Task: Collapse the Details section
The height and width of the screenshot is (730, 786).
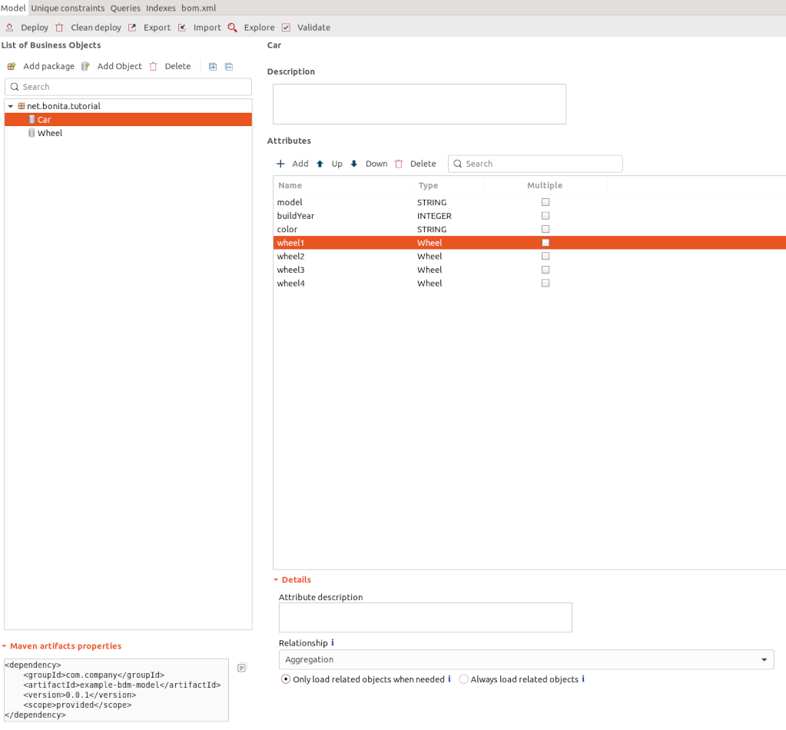Action: click(x=277, y=579)
